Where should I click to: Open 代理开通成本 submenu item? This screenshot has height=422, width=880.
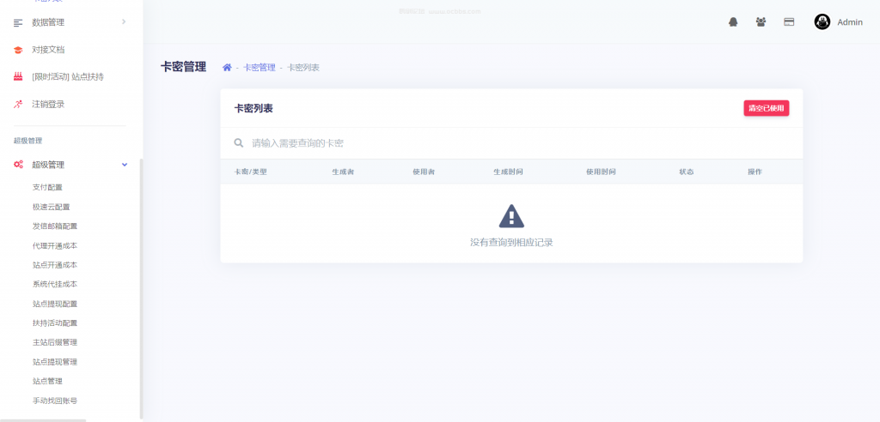[x=55, y=245]
